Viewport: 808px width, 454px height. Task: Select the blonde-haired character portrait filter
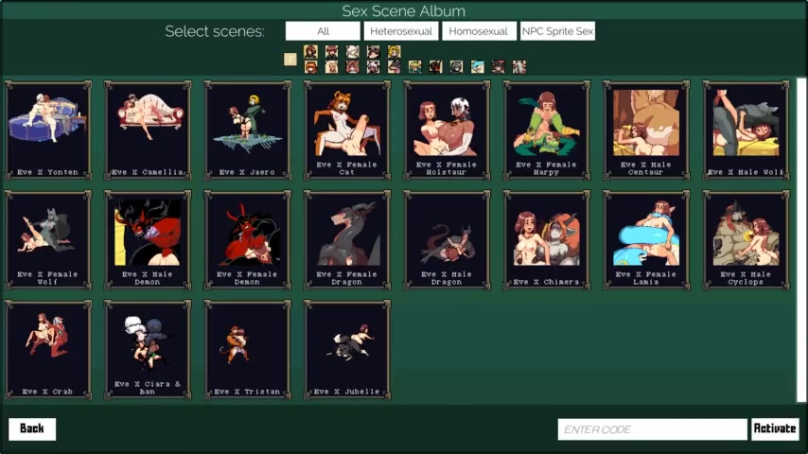[394, 52]
